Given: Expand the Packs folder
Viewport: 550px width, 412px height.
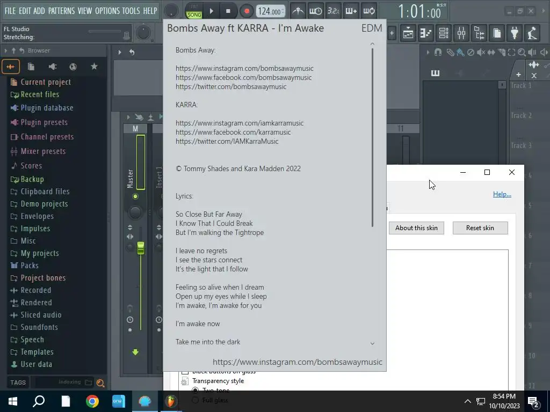Looking at the screenshot, I should tap(25, 266).
